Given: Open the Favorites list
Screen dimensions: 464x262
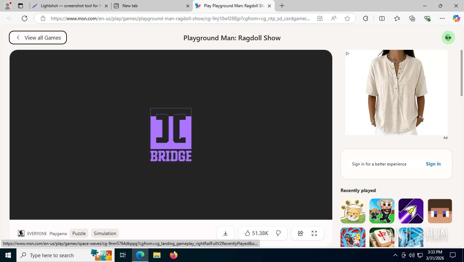Looking at the screenshot, I should (397, 18).
